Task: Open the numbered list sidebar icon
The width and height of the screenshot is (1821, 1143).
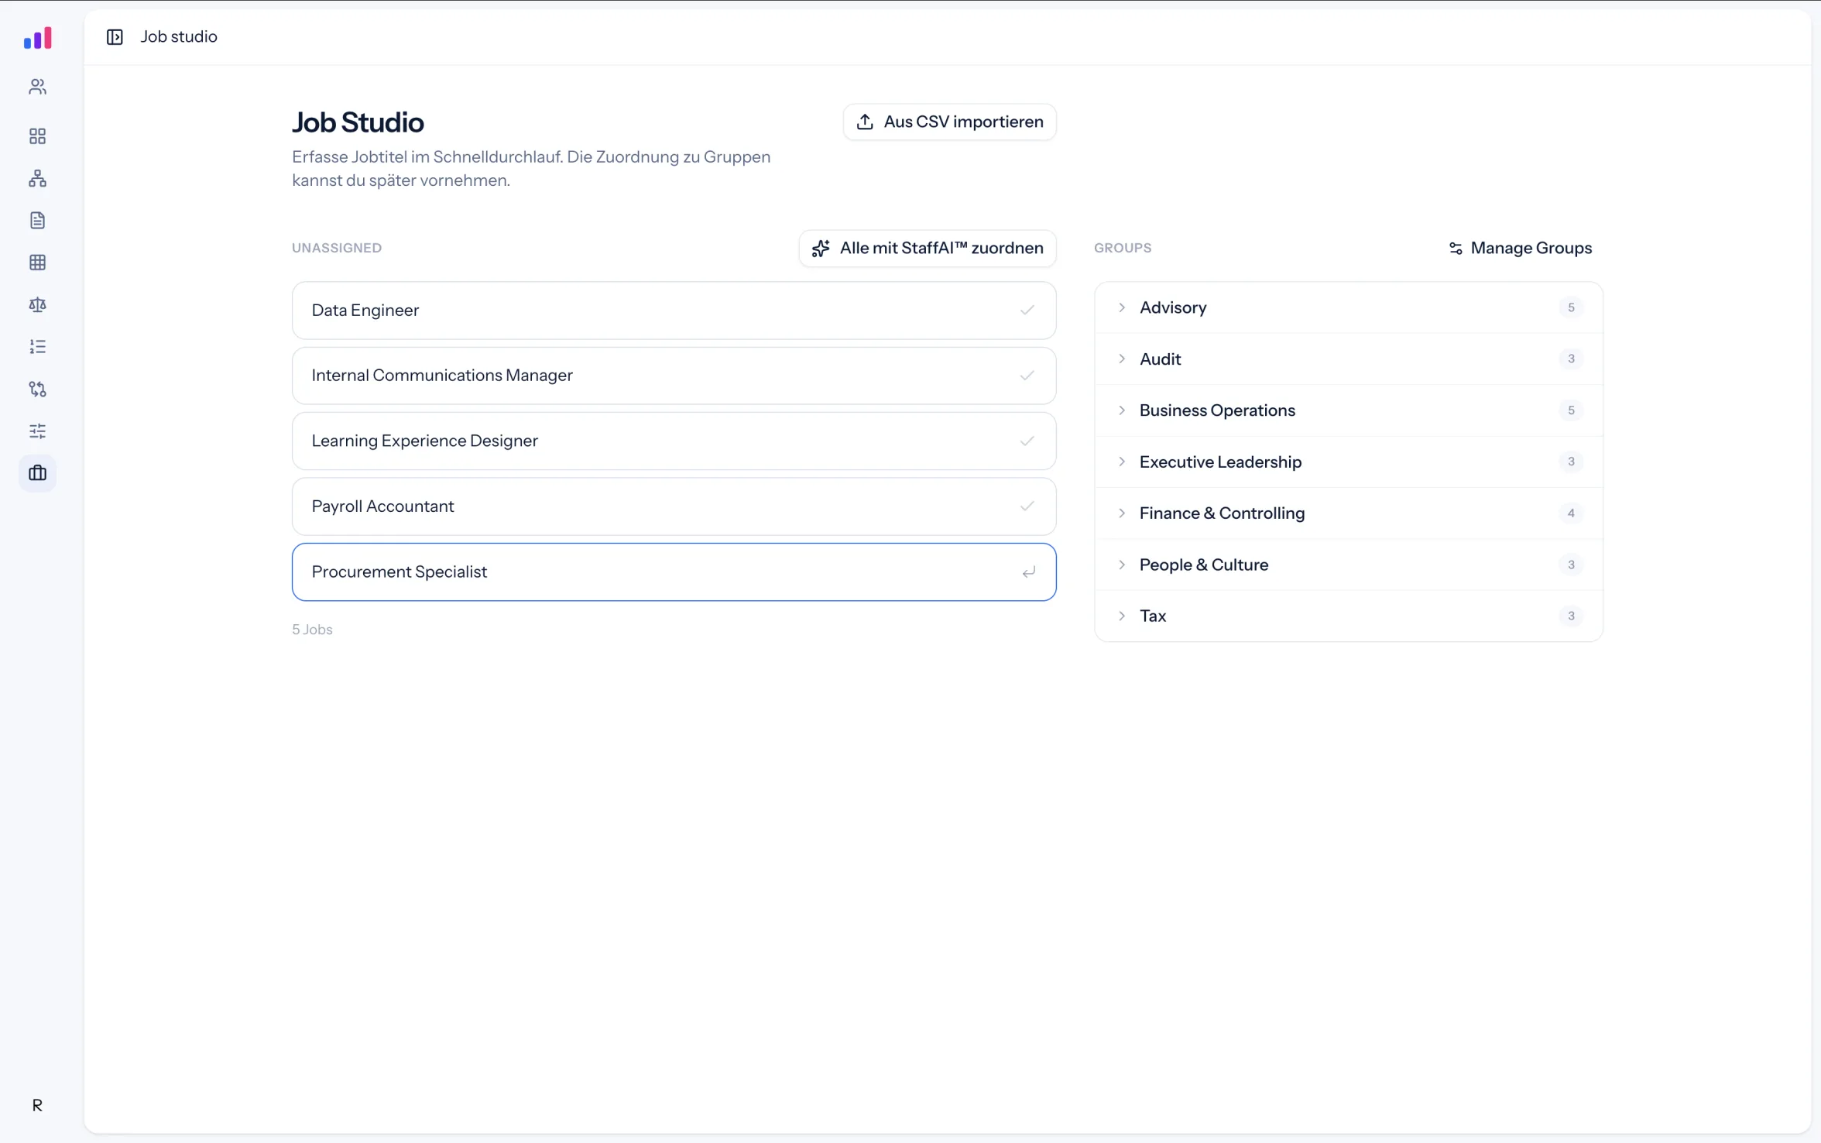Action: 37,347
